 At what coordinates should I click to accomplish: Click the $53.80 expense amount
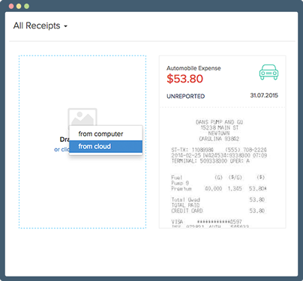coord(185,79)
